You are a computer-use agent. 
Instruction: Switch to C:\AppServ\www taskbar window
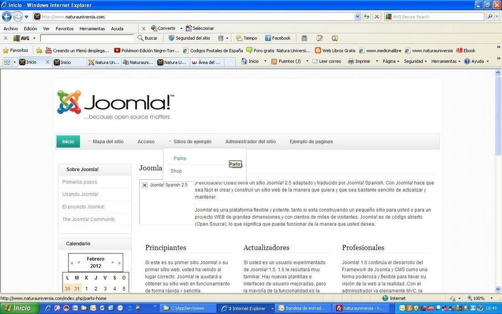coord(188,308)
